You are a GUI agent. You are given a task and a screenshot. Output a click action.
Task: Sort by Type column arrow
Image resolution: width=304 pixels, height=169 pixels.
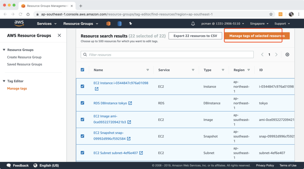point(223,70)
